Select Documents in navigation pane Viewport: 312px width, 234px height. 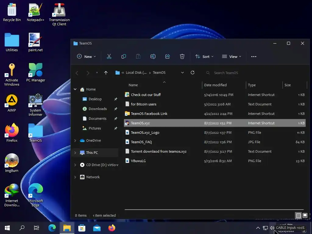point(97,119)
